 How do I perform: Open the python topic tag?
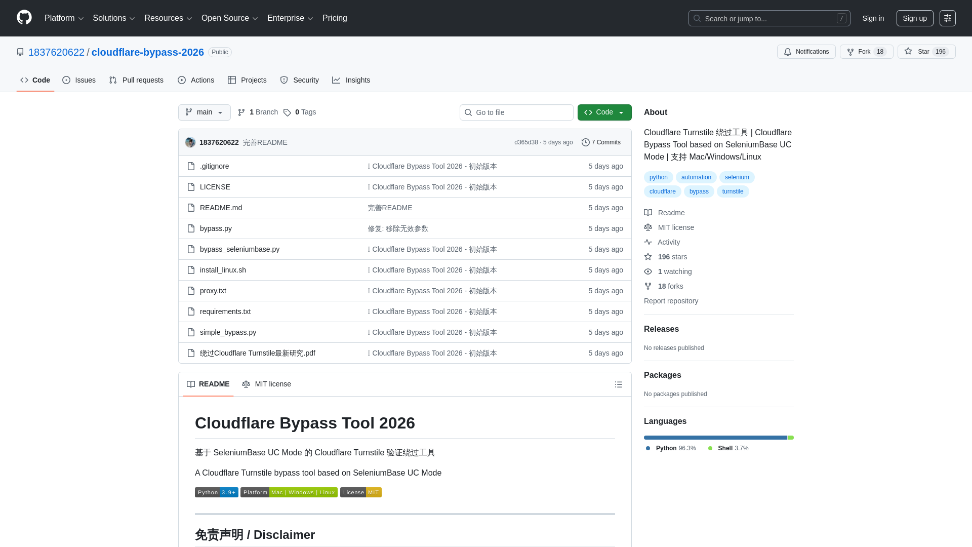(658, 177)
